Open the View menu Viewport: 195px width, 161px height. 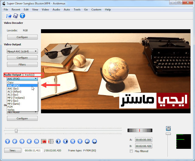35,9
